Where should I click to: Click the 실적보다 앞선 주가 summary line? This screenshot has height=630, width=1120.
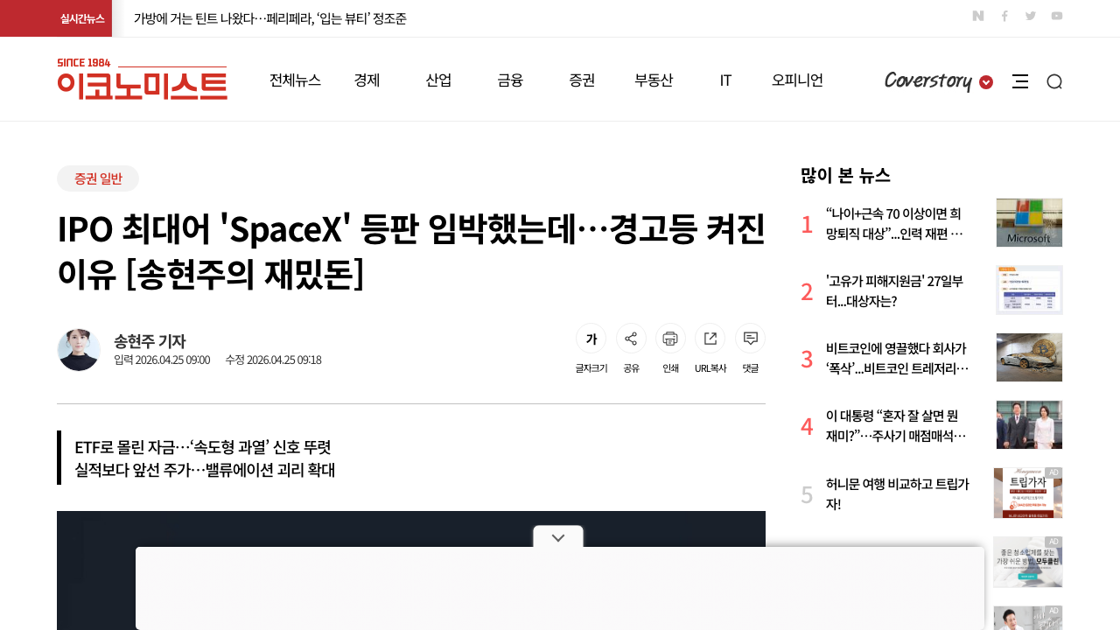(x=205, y=470)
